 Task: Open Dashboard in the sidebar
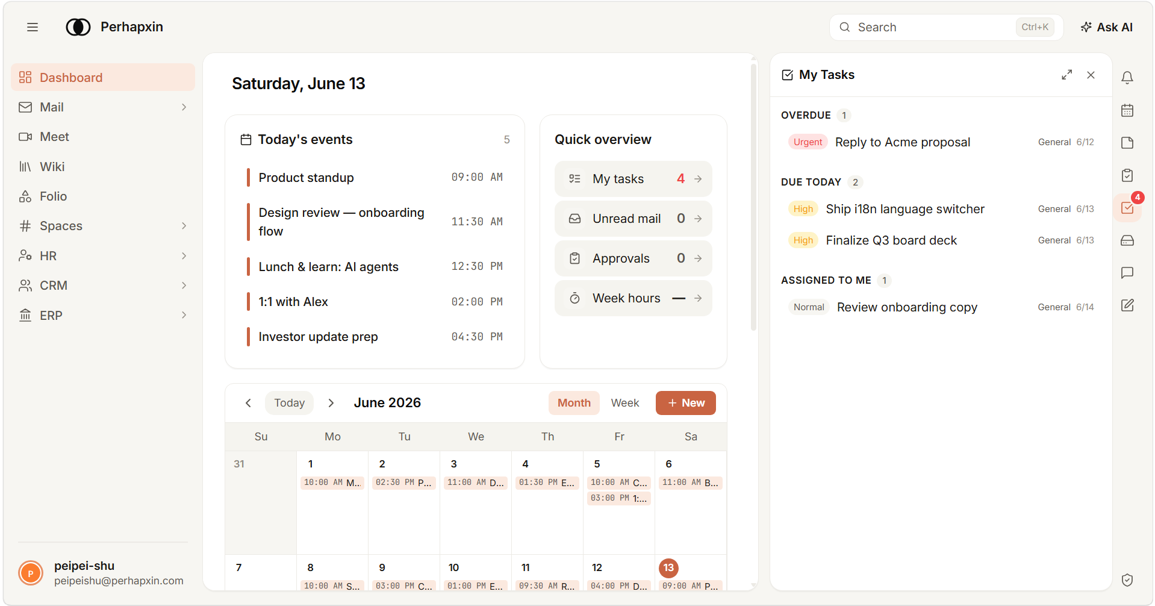tap(103, 77)
